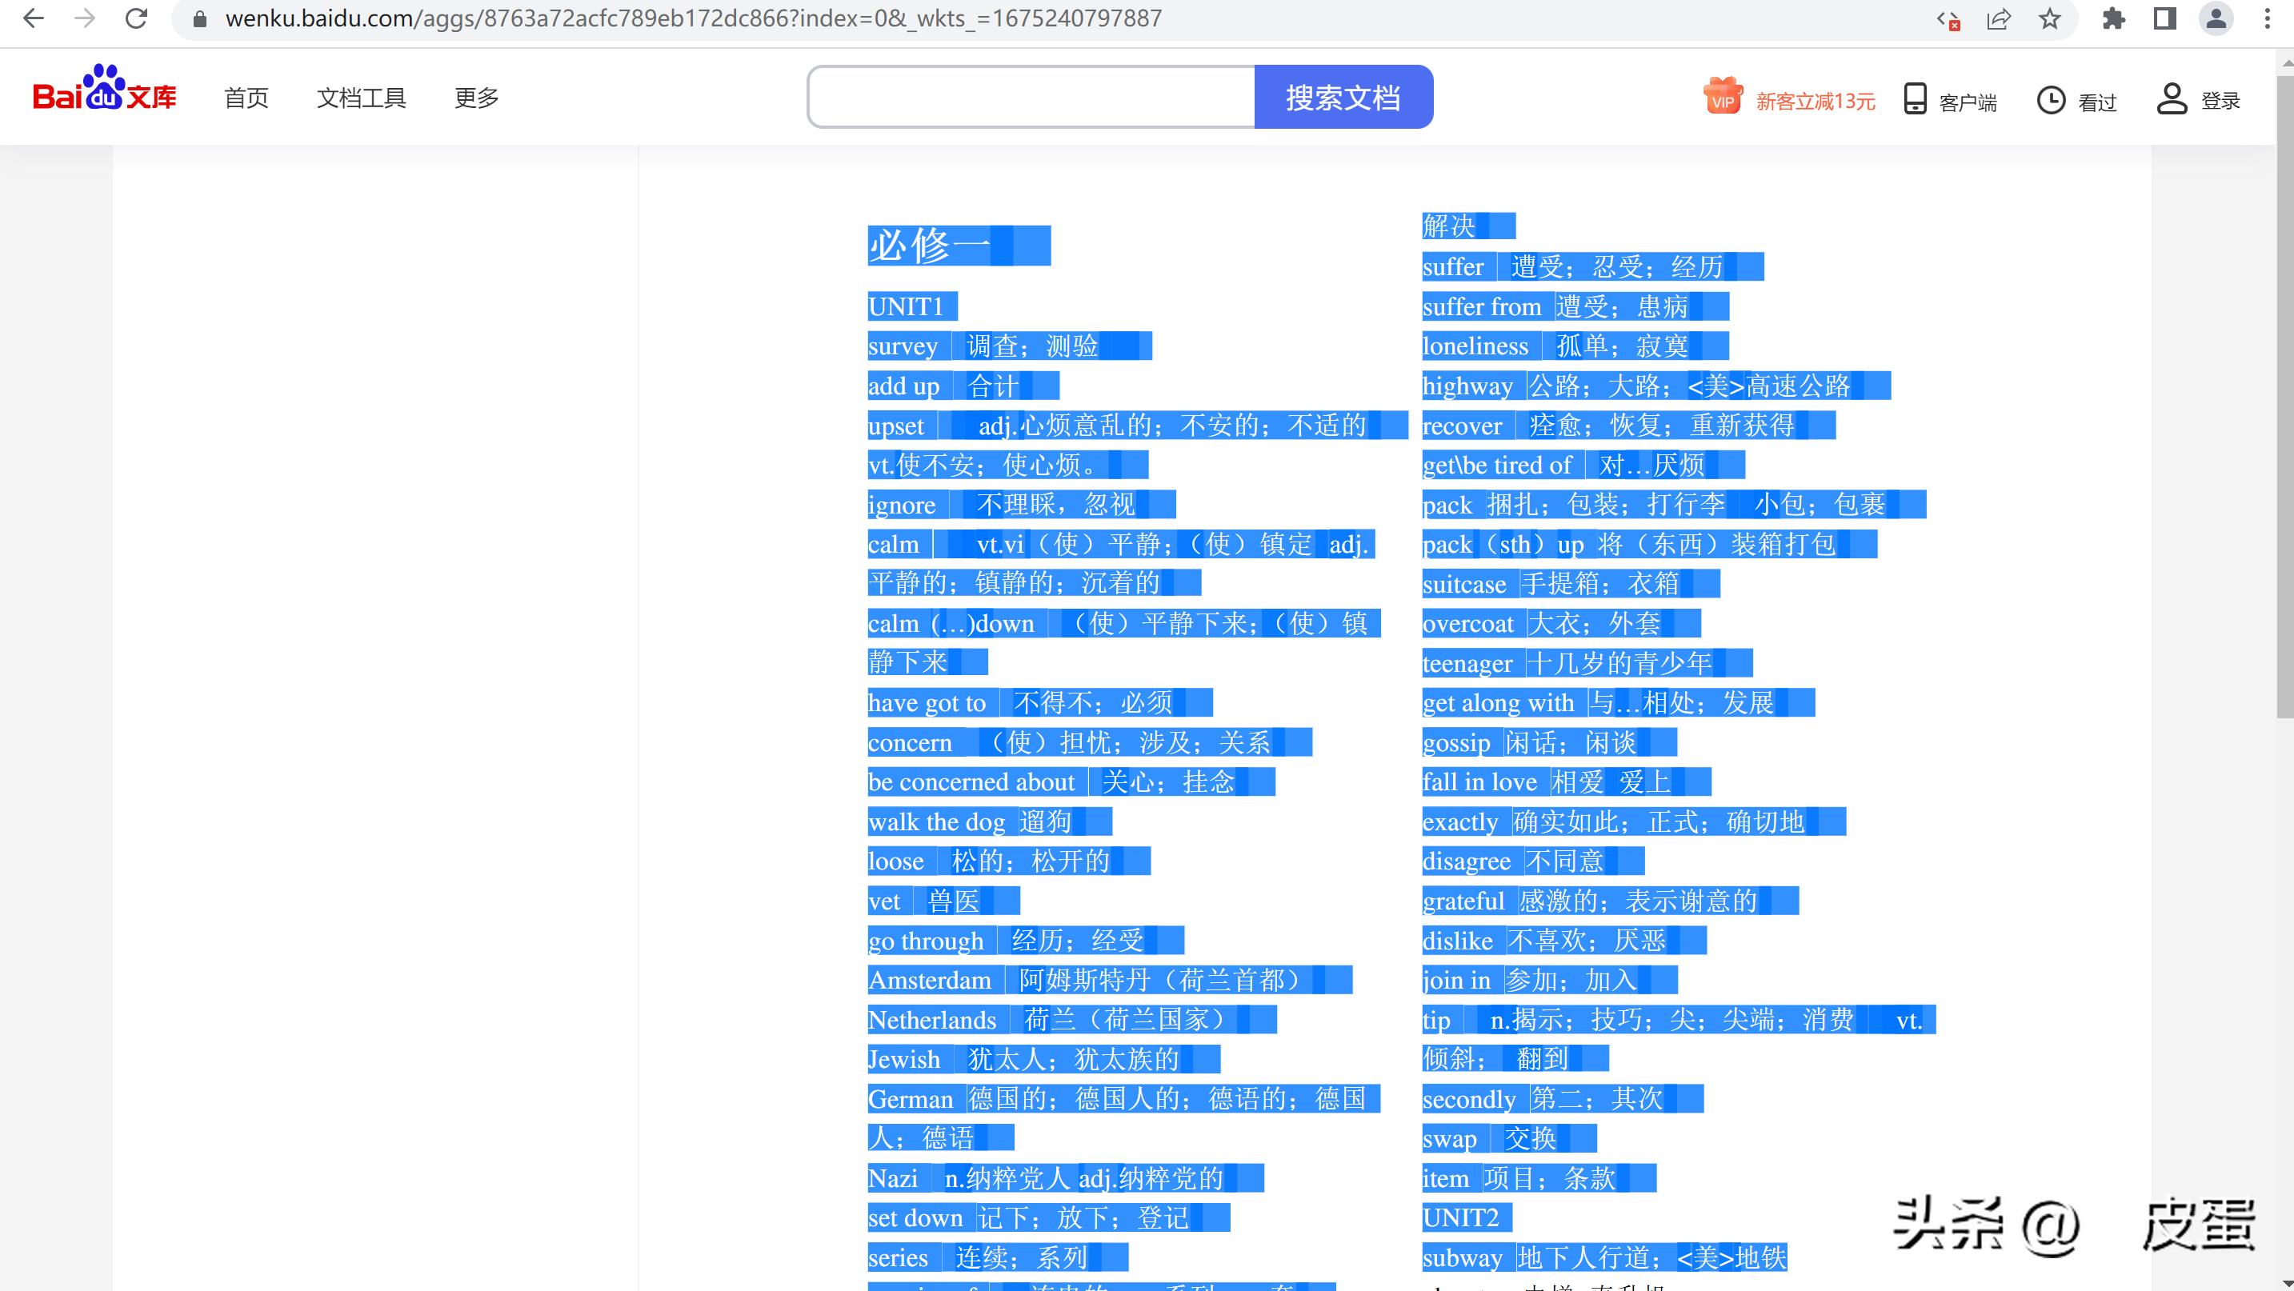This screenshot has width=2294, height=1291.
Task: Go back to the previous page
Action: 33,18
